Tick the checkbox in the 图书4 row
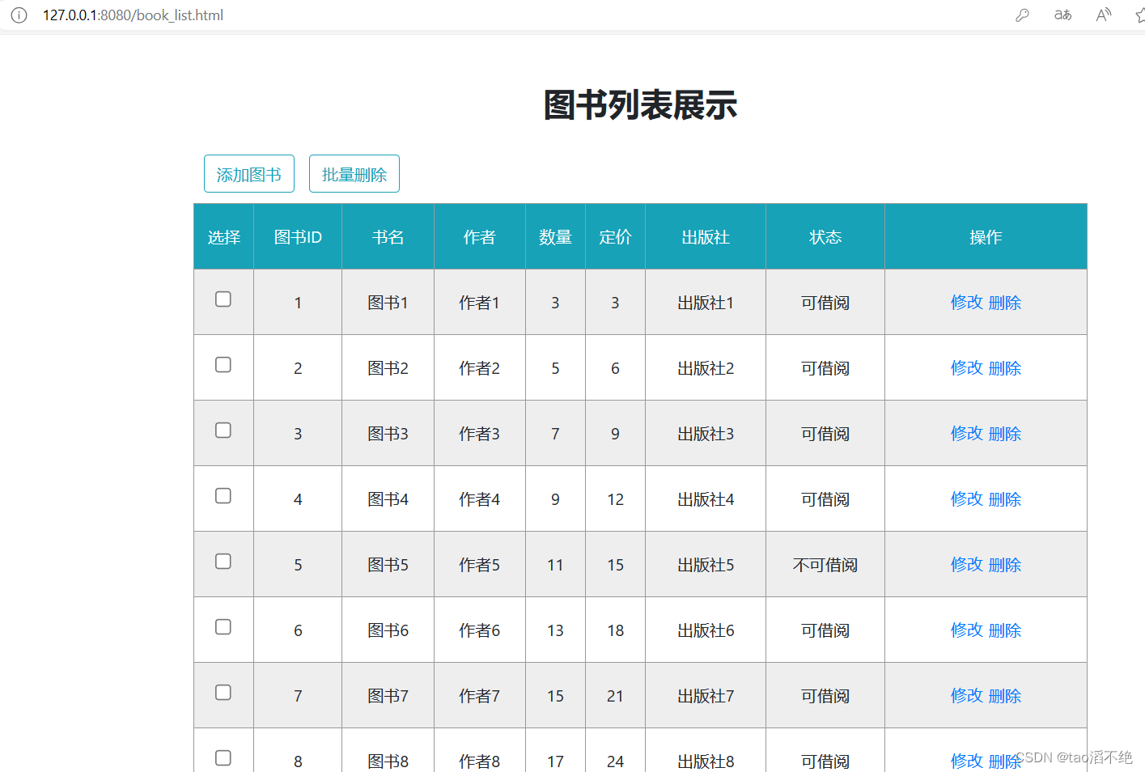Image resolution: width=1145 pixels, height=772 pixels. click(223, 496)
